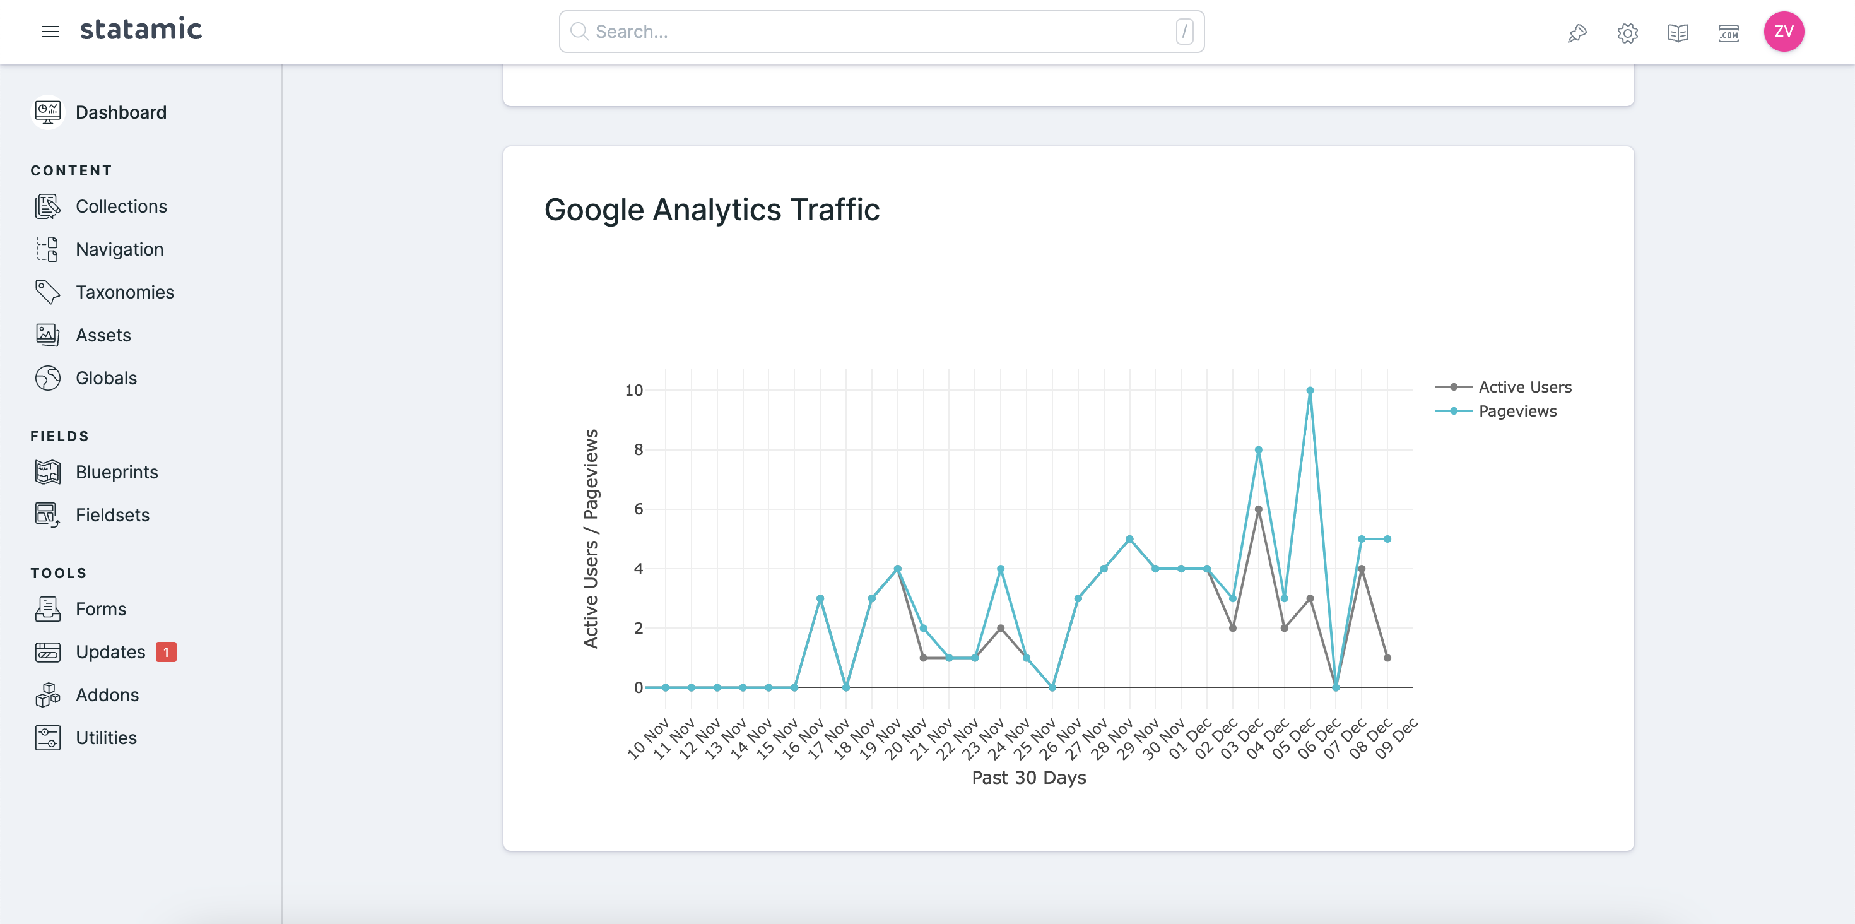The width and height of the screenshot is (1855, 924).
Task: Click the Google Analytics Traffic heading
Action: click(x=712, y=210)
